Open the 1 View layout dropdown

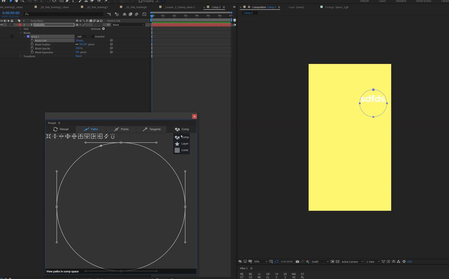tap(372, 261)
